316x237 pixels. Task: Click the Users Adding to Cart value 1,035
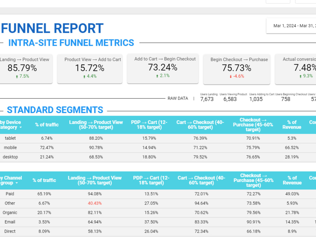[256, 99]
